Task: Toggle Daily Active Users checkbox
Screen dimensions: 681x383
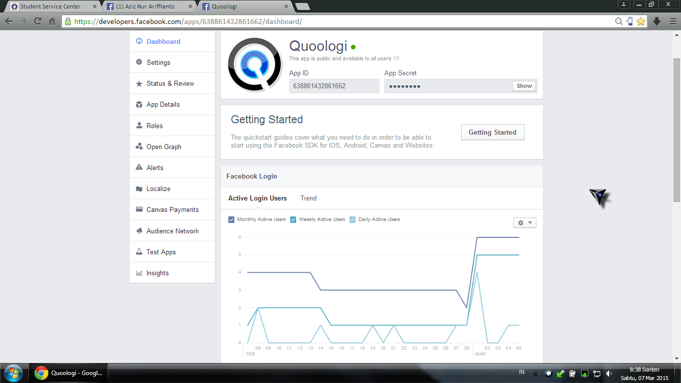Action: [x=352, y=219]
